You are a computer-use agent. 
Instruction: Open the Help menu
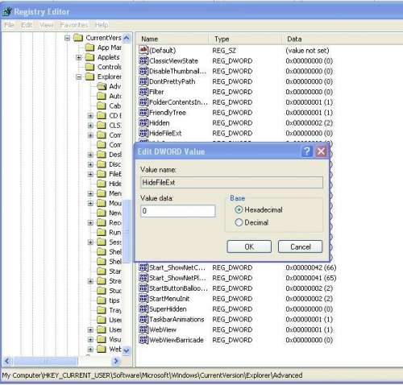point(102,25)
